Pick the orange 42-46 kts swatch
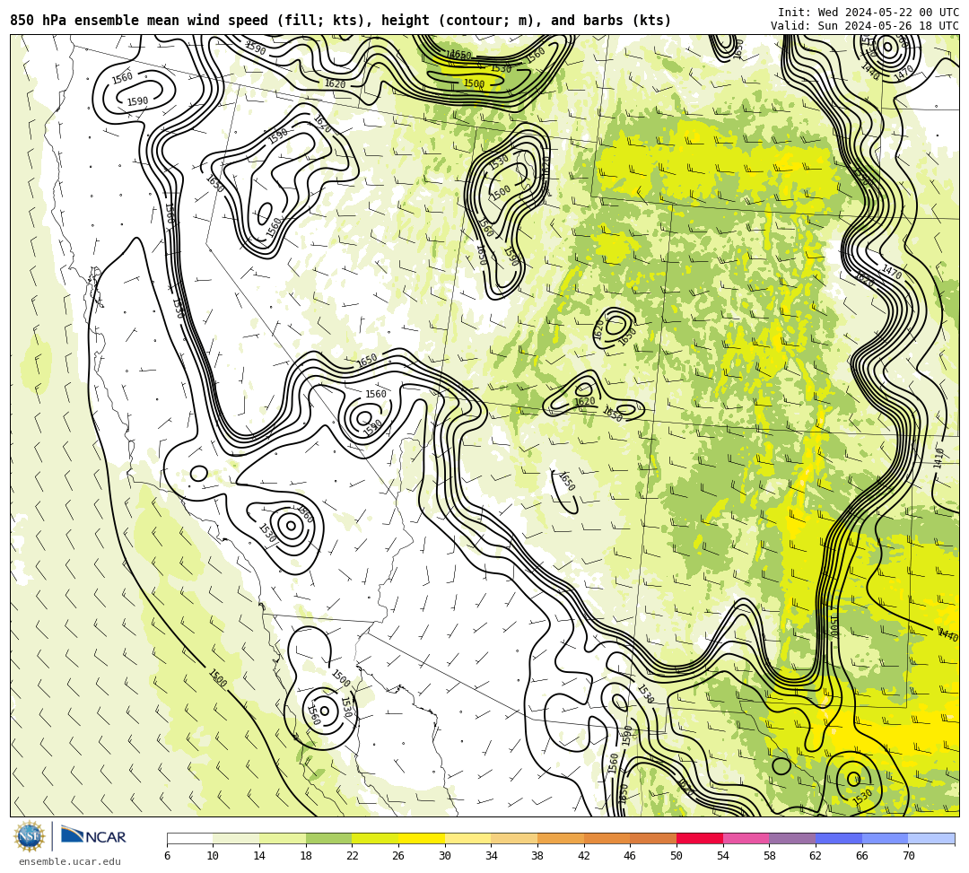 tap(607, 838)
